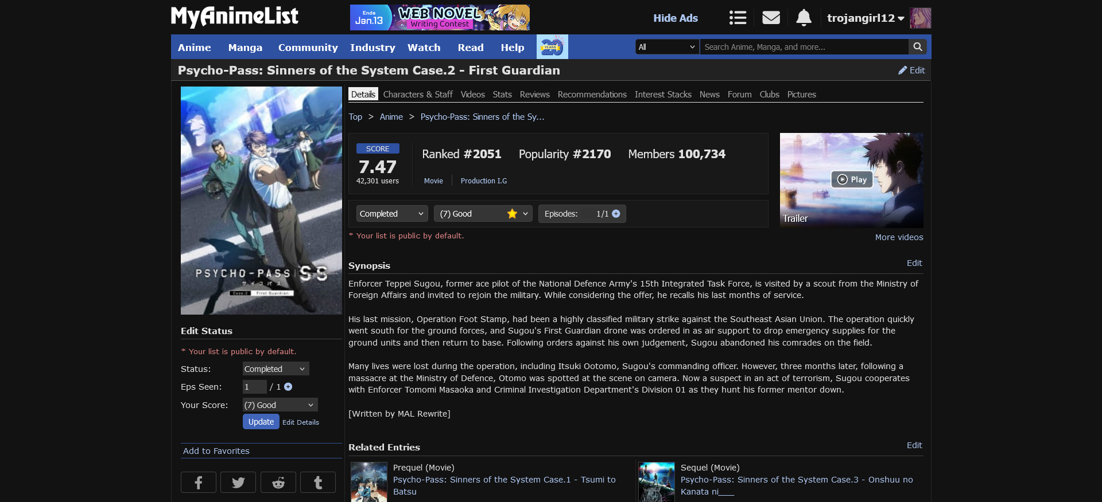The image size is (1102, 502).
Task: Open the All search category dropdown
Action: point(667,47)
